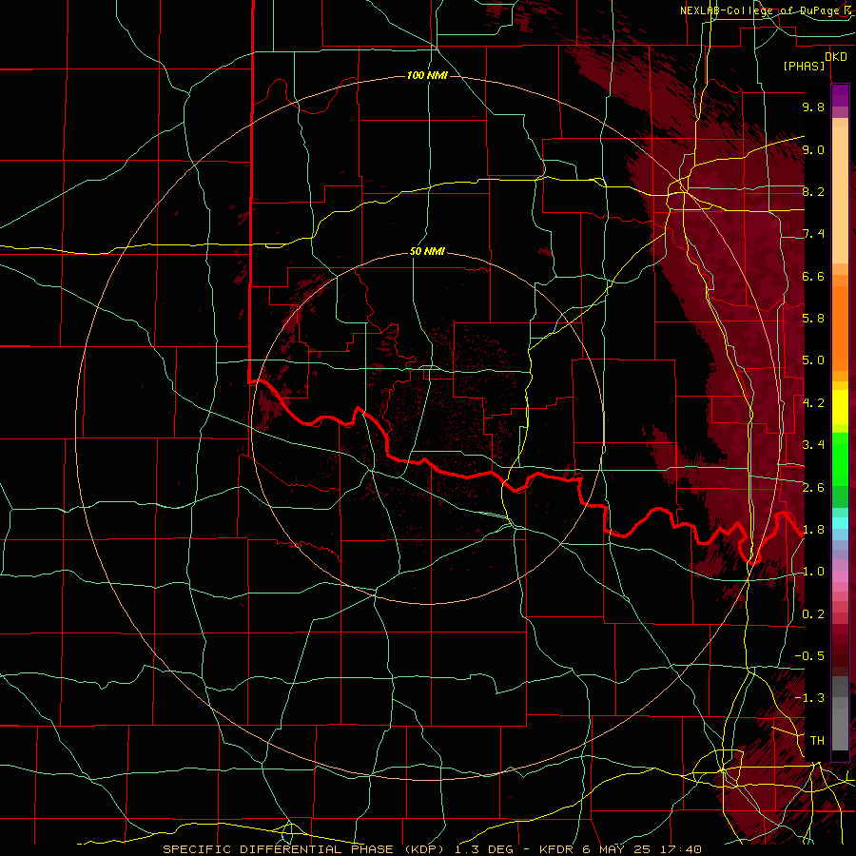Screen dimensions: 856x856
Task: Click the 50 NMI range ring label
Action: [x=427, y=252]
